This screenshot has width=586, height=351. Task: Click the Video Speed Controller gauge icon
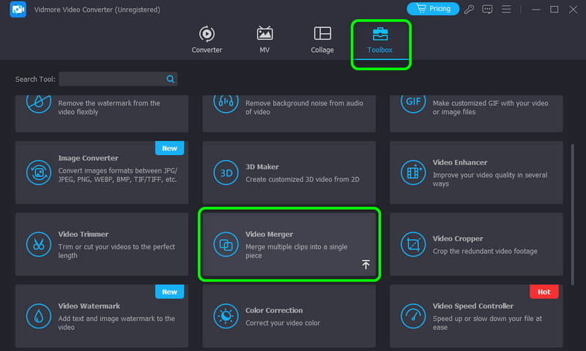(413, 315)
